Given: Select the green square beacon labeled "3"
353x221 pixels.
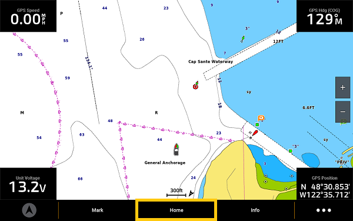Looking at the screenshot, I should pos(291,151).
